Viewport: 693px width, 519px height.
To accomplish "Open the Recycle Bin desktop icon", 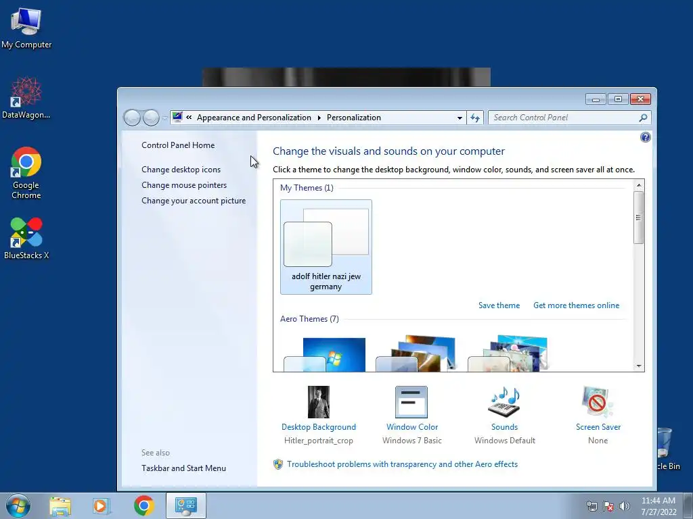I will (x=667, y=448).
